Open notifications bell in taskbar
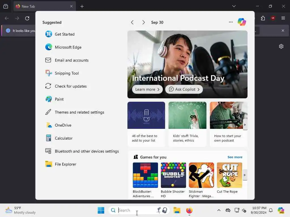The height and width of the screenshot is (217, 290). [x=271, y=210]
